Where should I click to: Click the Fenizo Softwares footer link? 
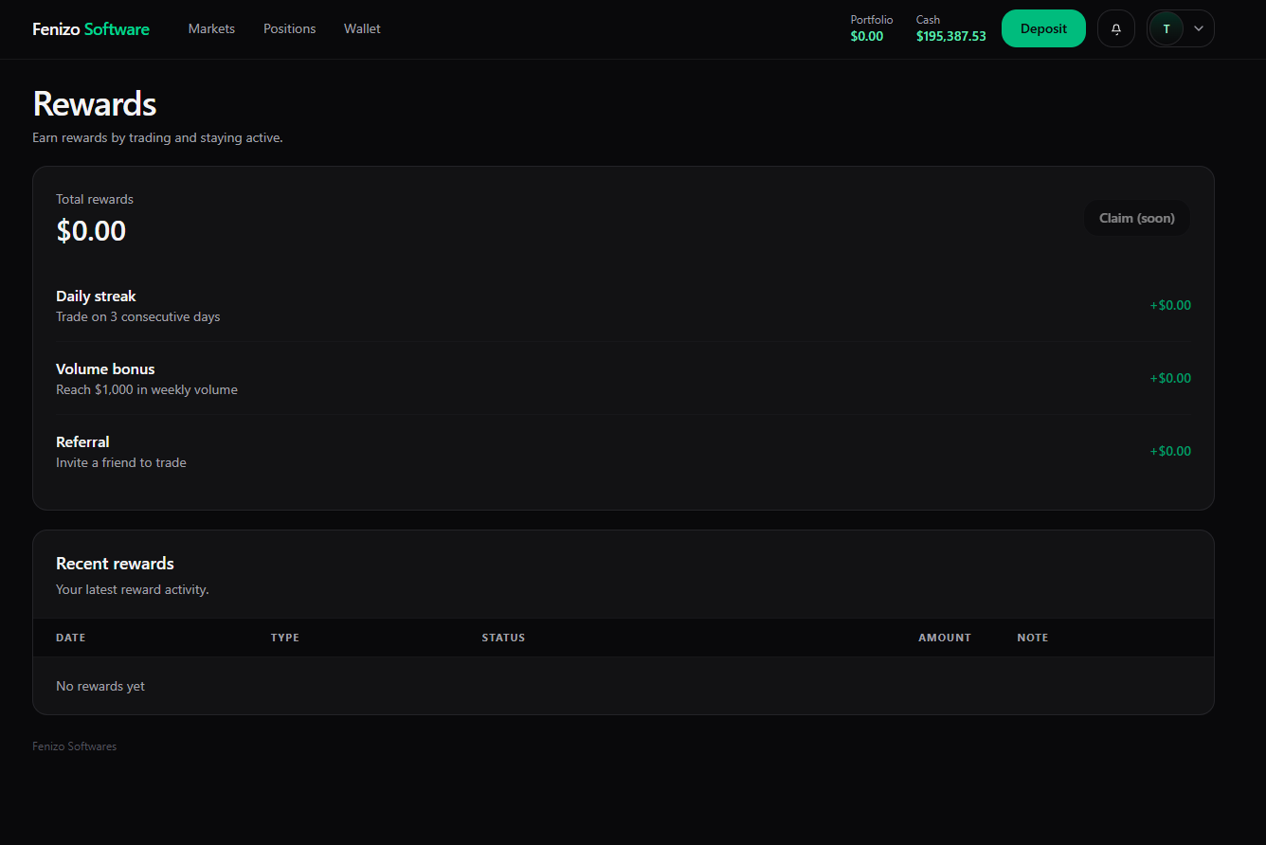point(74,746)
